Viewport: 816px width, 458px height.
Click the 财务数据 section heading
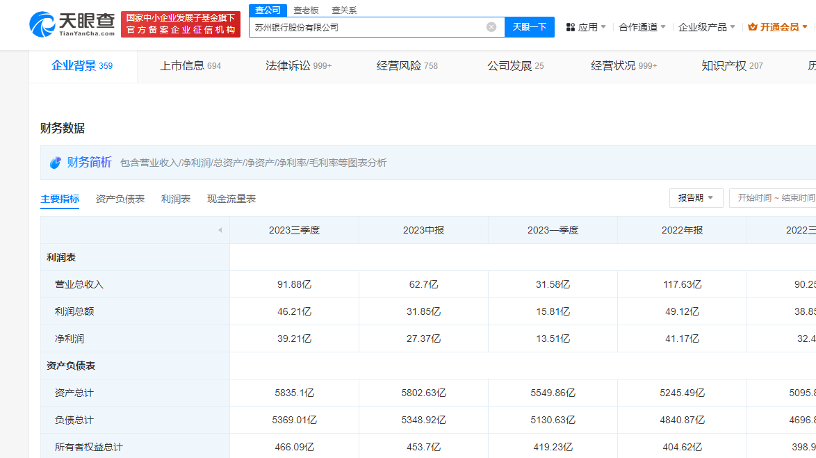[63, 128]
